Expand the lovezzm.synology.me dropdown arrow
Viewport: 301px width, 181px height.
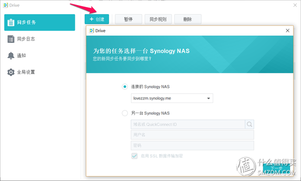[208, 98]
